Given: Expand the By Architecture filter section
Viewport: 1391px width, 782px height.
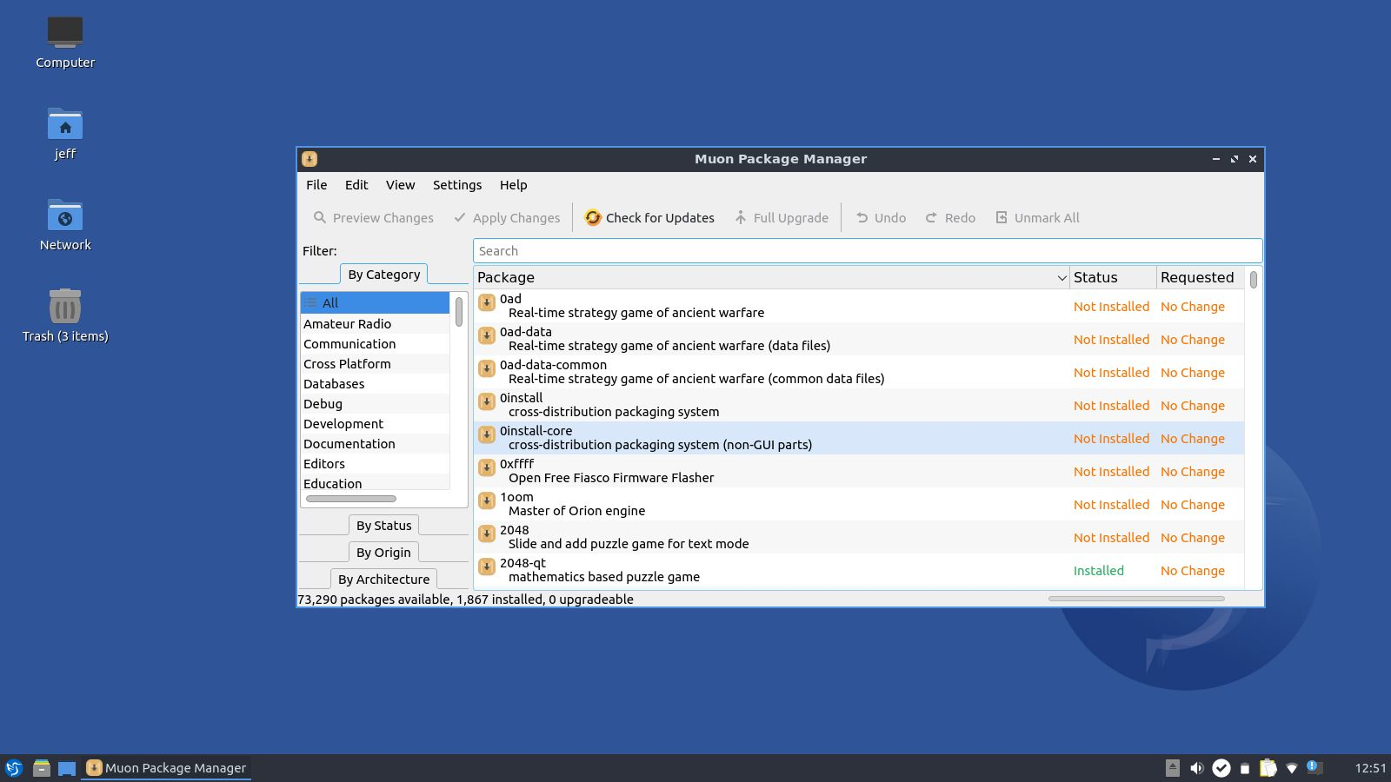Looking at the screenshot, I should click(x=383, y=580).
